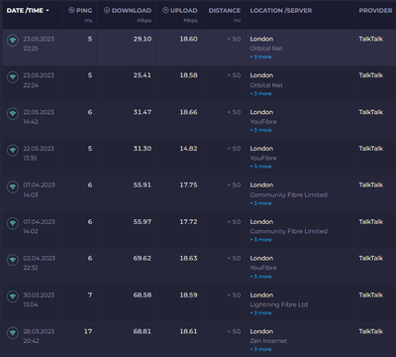Viewport: 396px width, 357px height.
Task: Expand '3 more' under Lightning Fibre Ltd
Action: pos(260,312)
